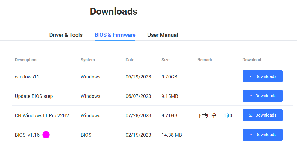This screenshot has height=151, width=297.
Task: Download the Update BIOS step file
Action: coord(263,96)
